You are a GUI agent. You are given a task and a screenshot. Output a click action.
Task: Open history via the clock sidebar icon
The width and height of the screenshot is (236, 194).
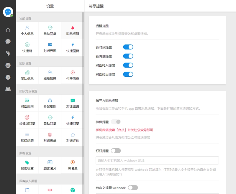8,77
